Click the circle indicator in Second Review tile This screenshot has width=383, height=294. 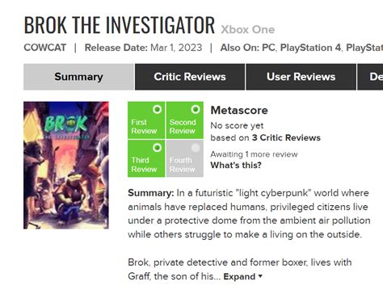click(196, 109)
